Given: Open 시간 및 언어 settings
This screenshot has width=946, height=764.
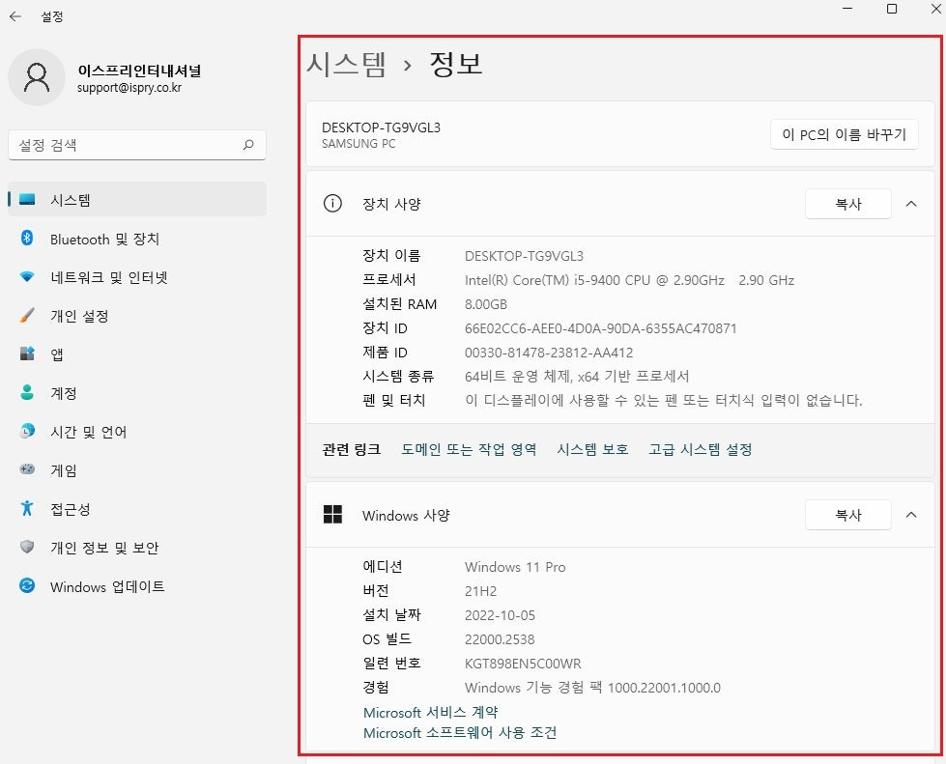Looking at the screenshot, I should [137, 432].
